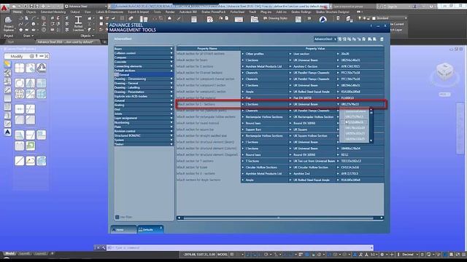This screenshot has width=467, height=262.
Task: Click the ViewCube in the drawing area
Action: pyautogui.click(x=444, y=71)
